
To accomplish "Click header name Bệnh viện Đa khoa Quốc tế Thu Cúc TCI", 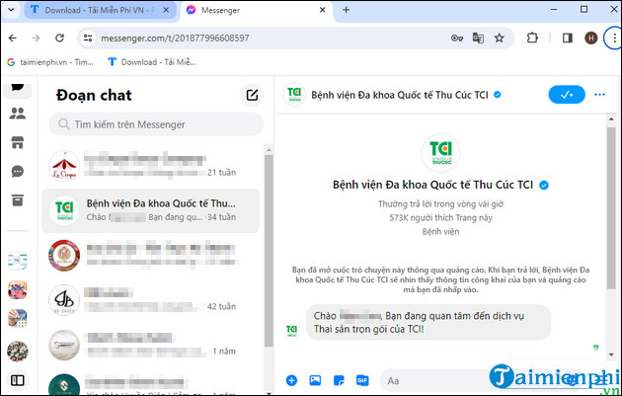I will 400,95.
